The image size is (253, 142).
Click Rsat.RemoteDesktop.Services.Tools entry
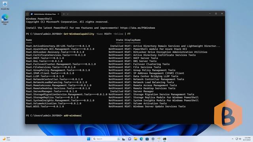pos(58,88)
